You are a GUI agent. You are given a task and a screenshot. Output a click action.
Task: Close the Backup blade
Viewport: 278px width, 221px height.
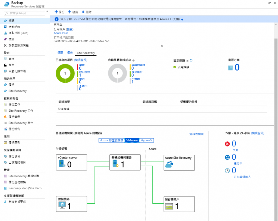pos(275,3)
